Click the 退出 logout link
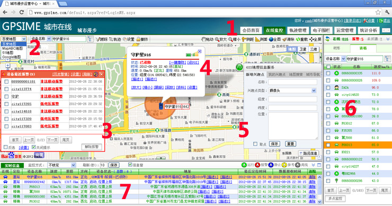392x206 pixels. [x=385, y=21]
